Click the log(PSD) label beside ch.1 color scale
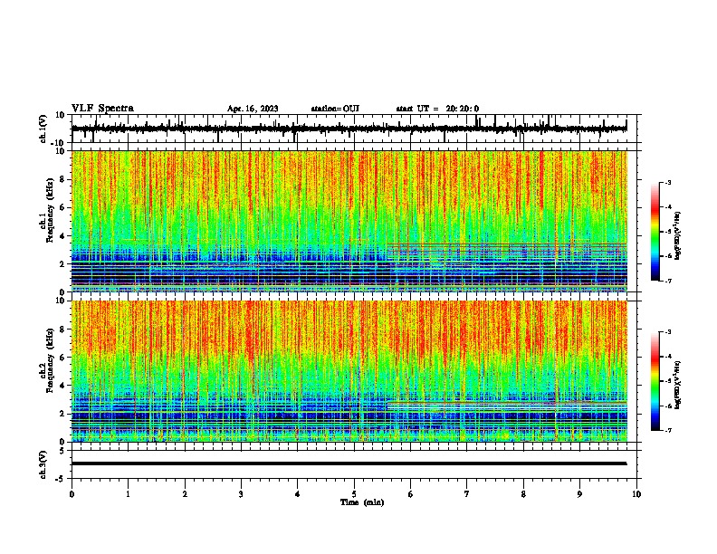Image resolution: width=717 pixels, height=554 pixels. pyautogui.click(x=678, y=236)
